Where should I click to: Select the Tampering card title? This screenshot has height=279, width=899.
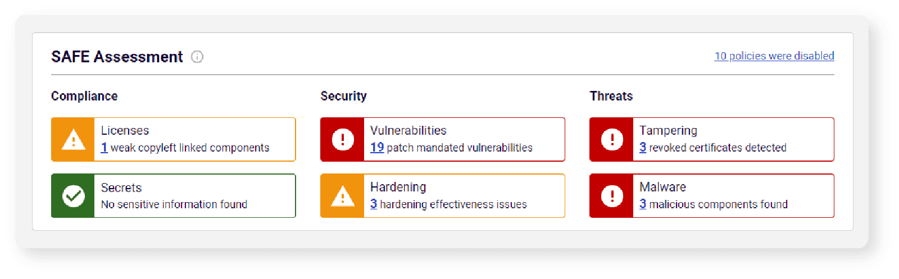click(668, 131)
